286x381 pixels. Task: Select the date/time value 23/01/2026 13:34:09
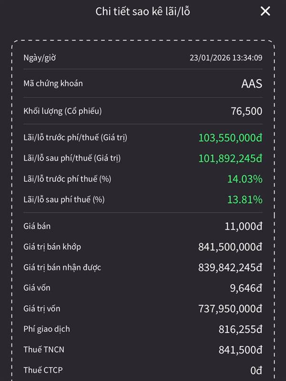click(226, 58)
